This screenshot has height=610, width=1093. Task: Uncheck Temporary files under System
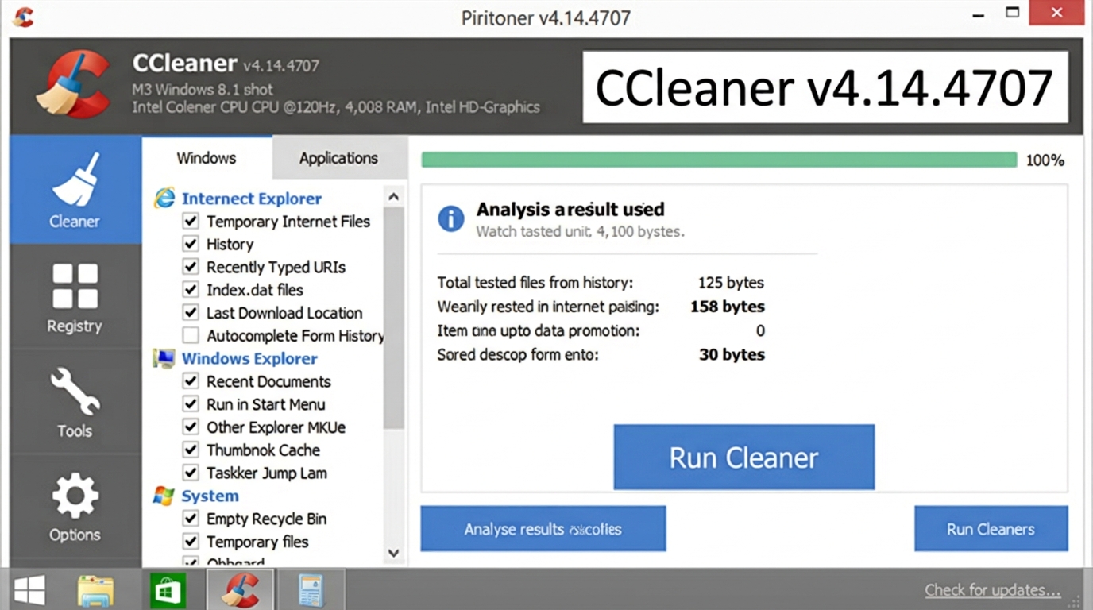point(191,542)
